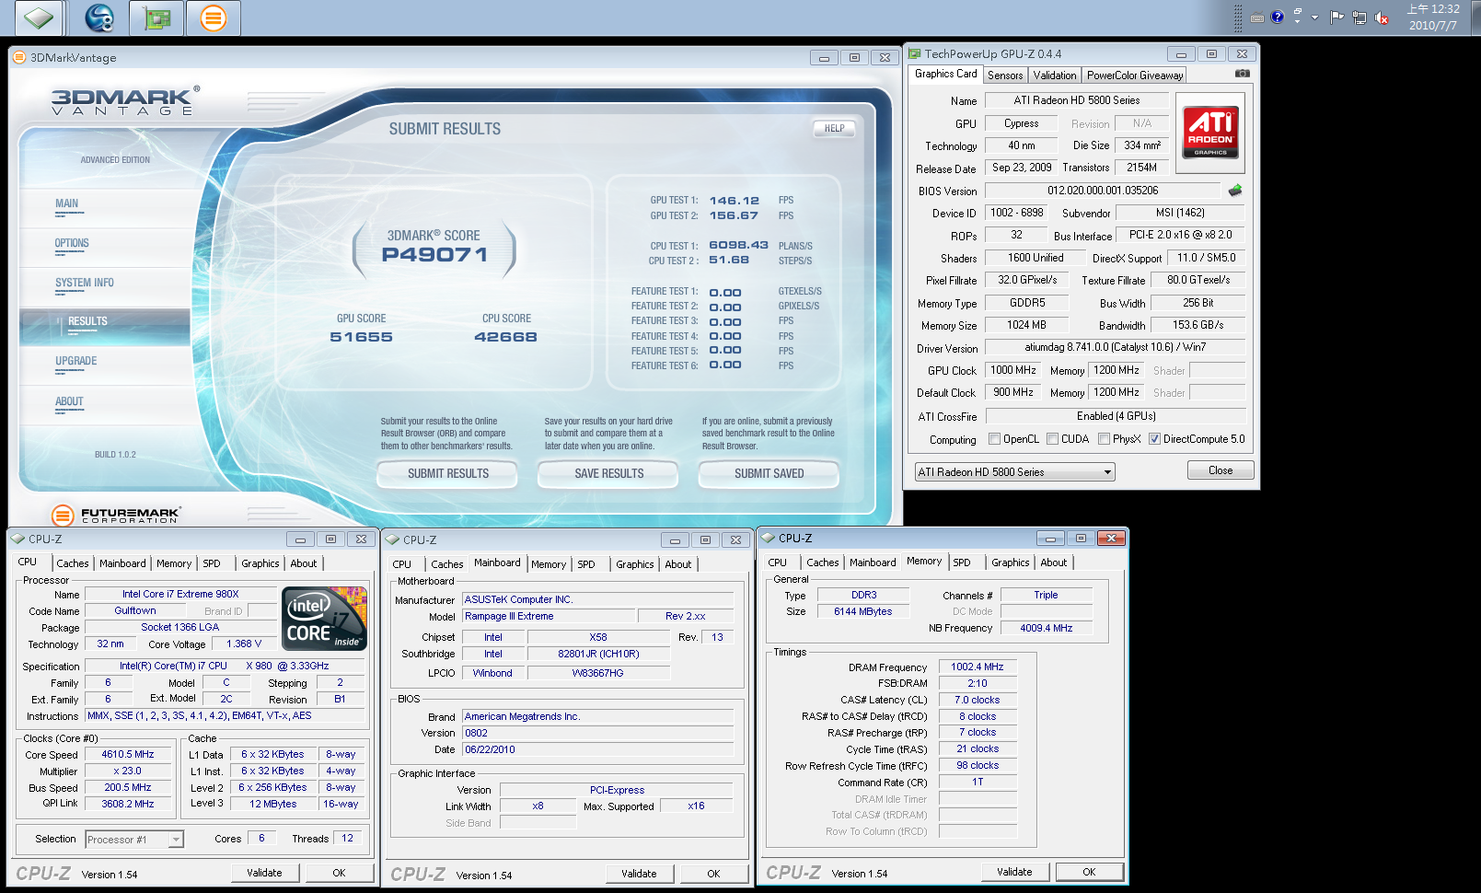Click the SUBMIT RESULTS button
This screenshot has height=893, width=1481.
[x=448, y=473]
